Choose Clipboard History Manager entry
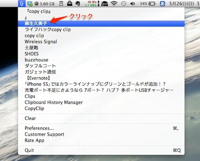The image size is (200, 161). (101, 102)
